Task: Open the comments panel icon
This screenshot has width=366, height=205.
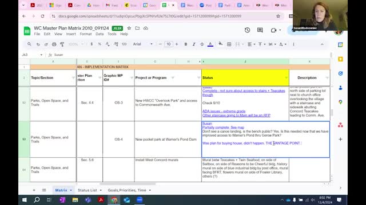Action: 260,30
